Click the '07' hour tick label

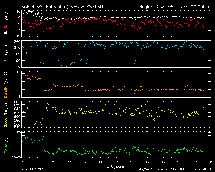tap(69, 162)
